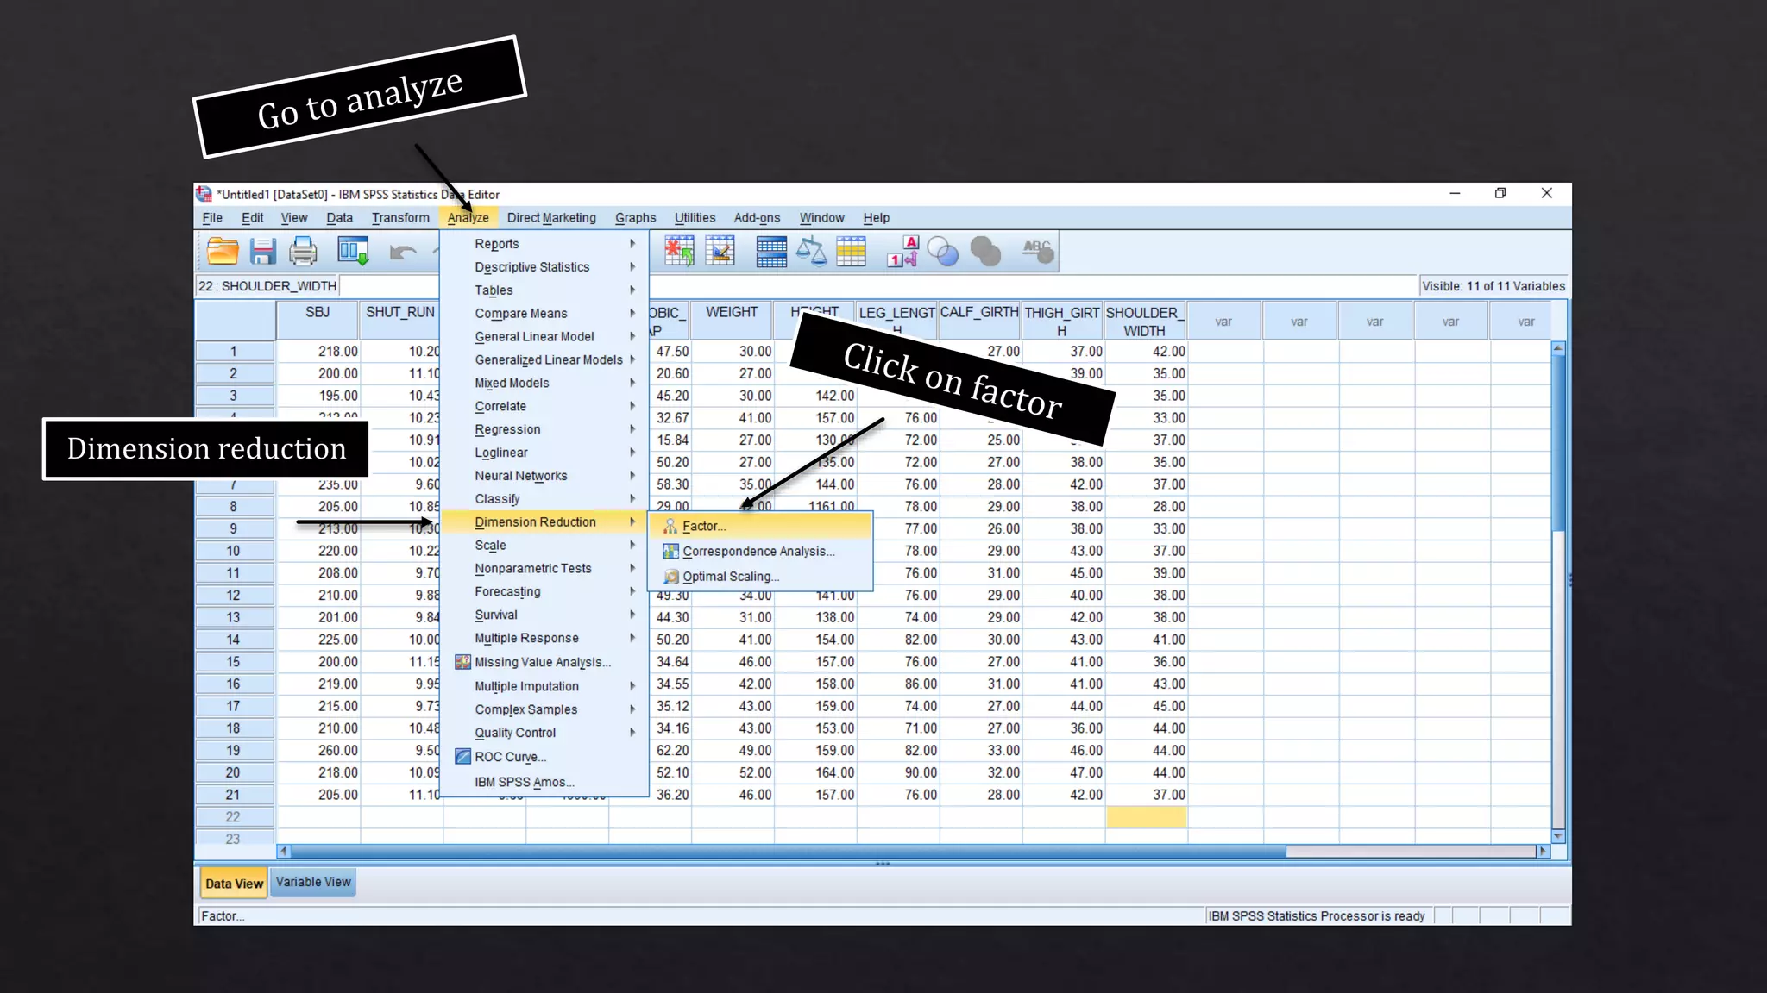The image size is (1767, 993).
Task: Click the Save file floppy icon
Action: 262,252
